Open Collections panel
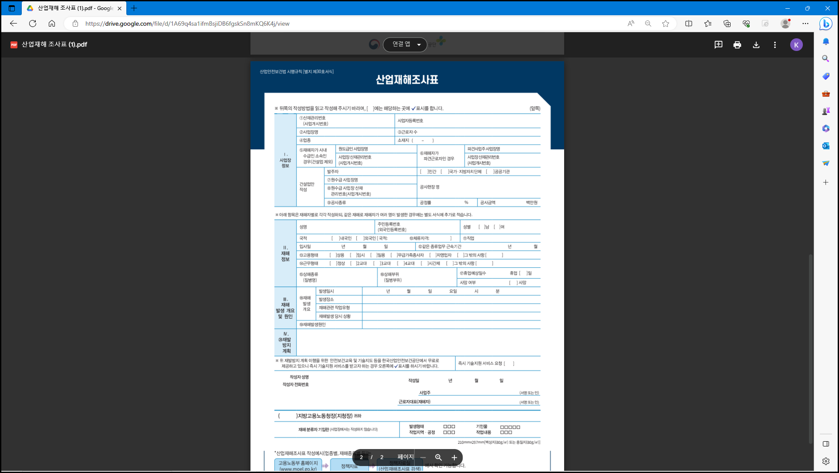Viewport: 839px width, 473px height. pyautogui.click(x=727, y=24)
